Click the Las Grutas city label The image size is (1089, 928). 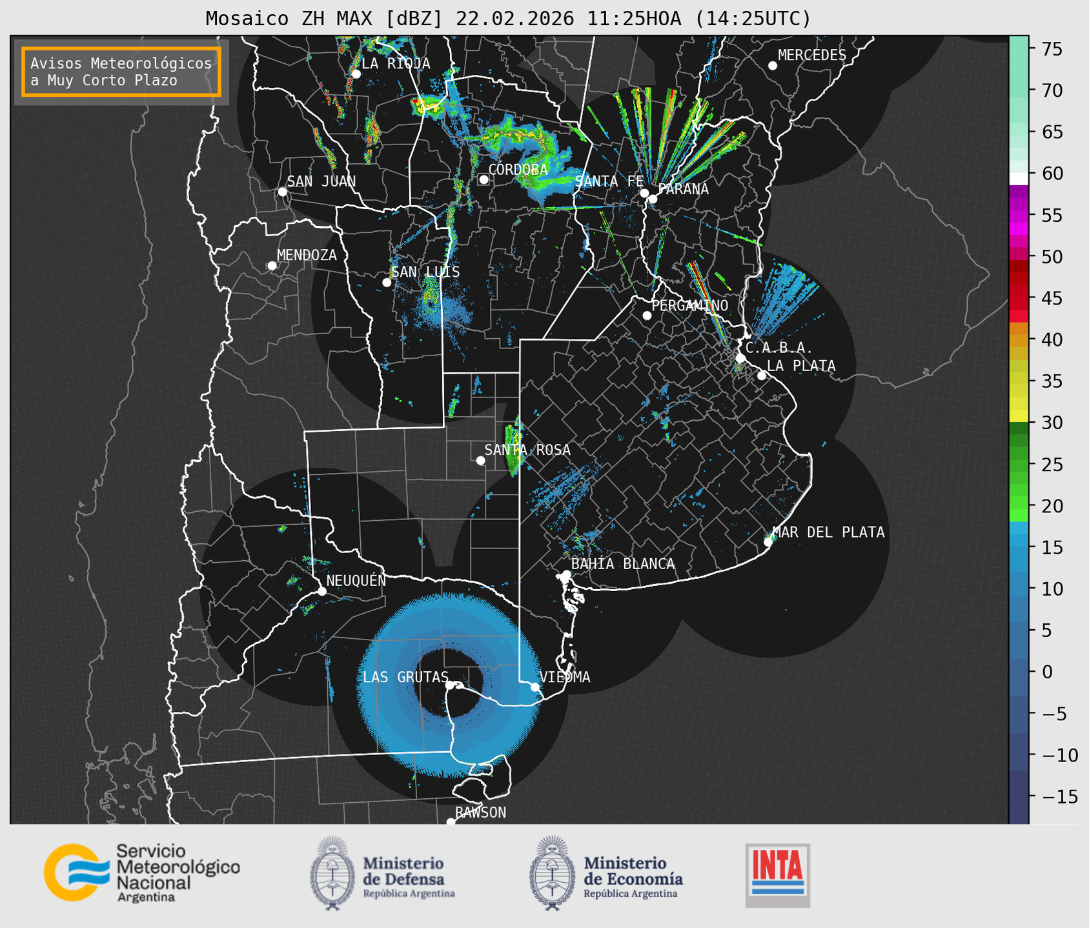pos(405,677)
